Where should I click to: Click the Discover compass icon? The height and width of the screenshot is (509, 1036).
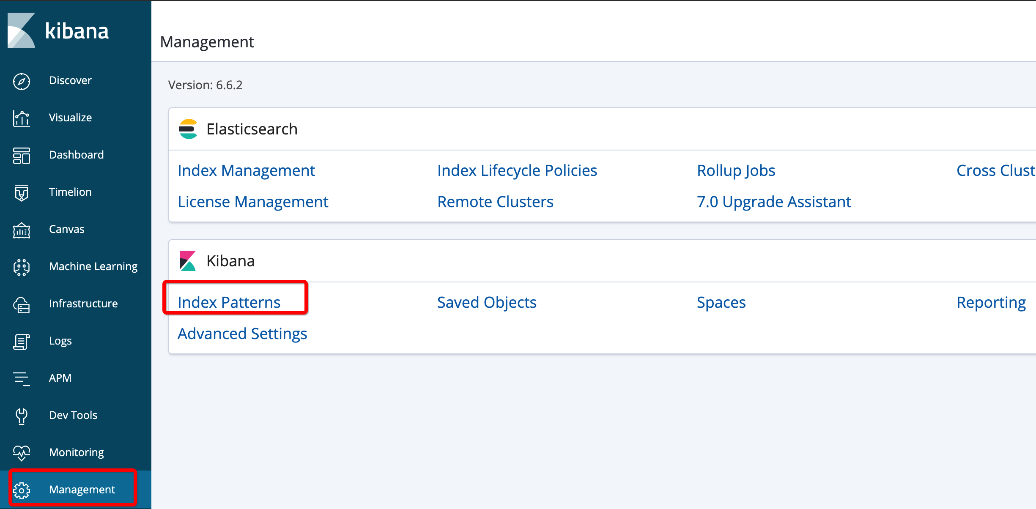click(22, 81)
